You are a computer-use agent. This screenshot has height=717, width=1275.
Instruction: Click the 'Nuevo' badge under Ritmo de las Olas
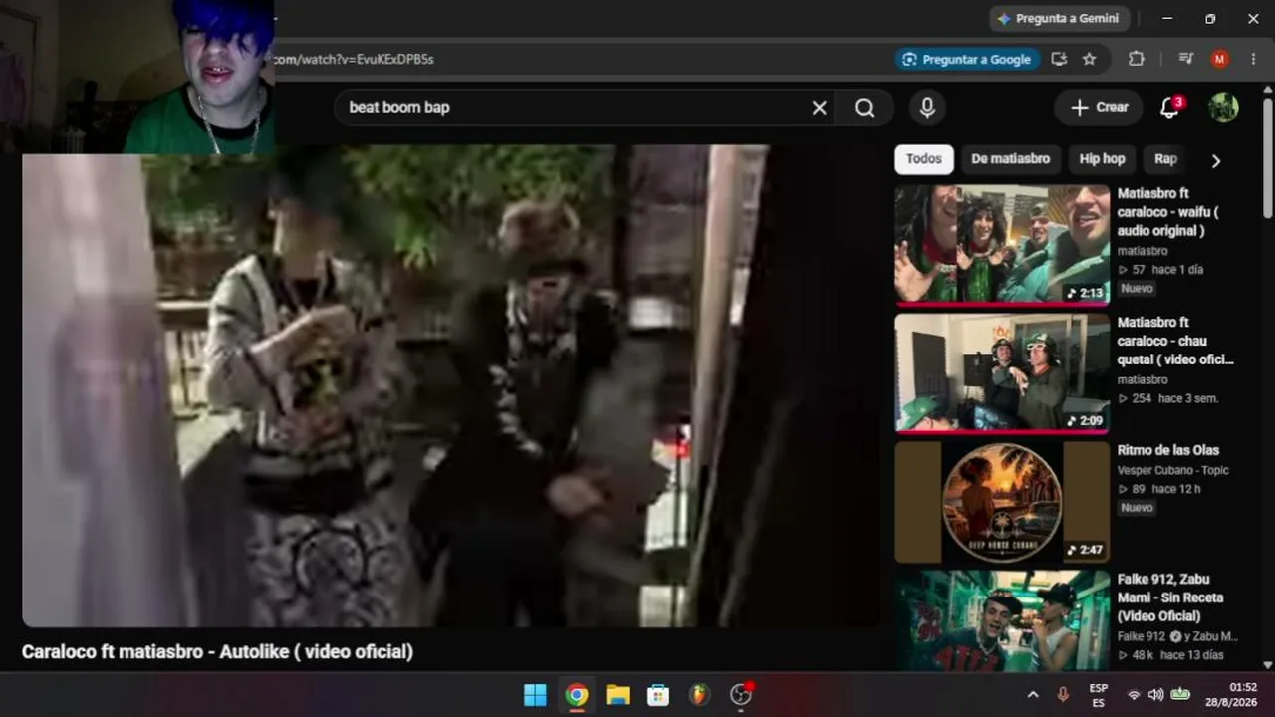point(1137,508)
